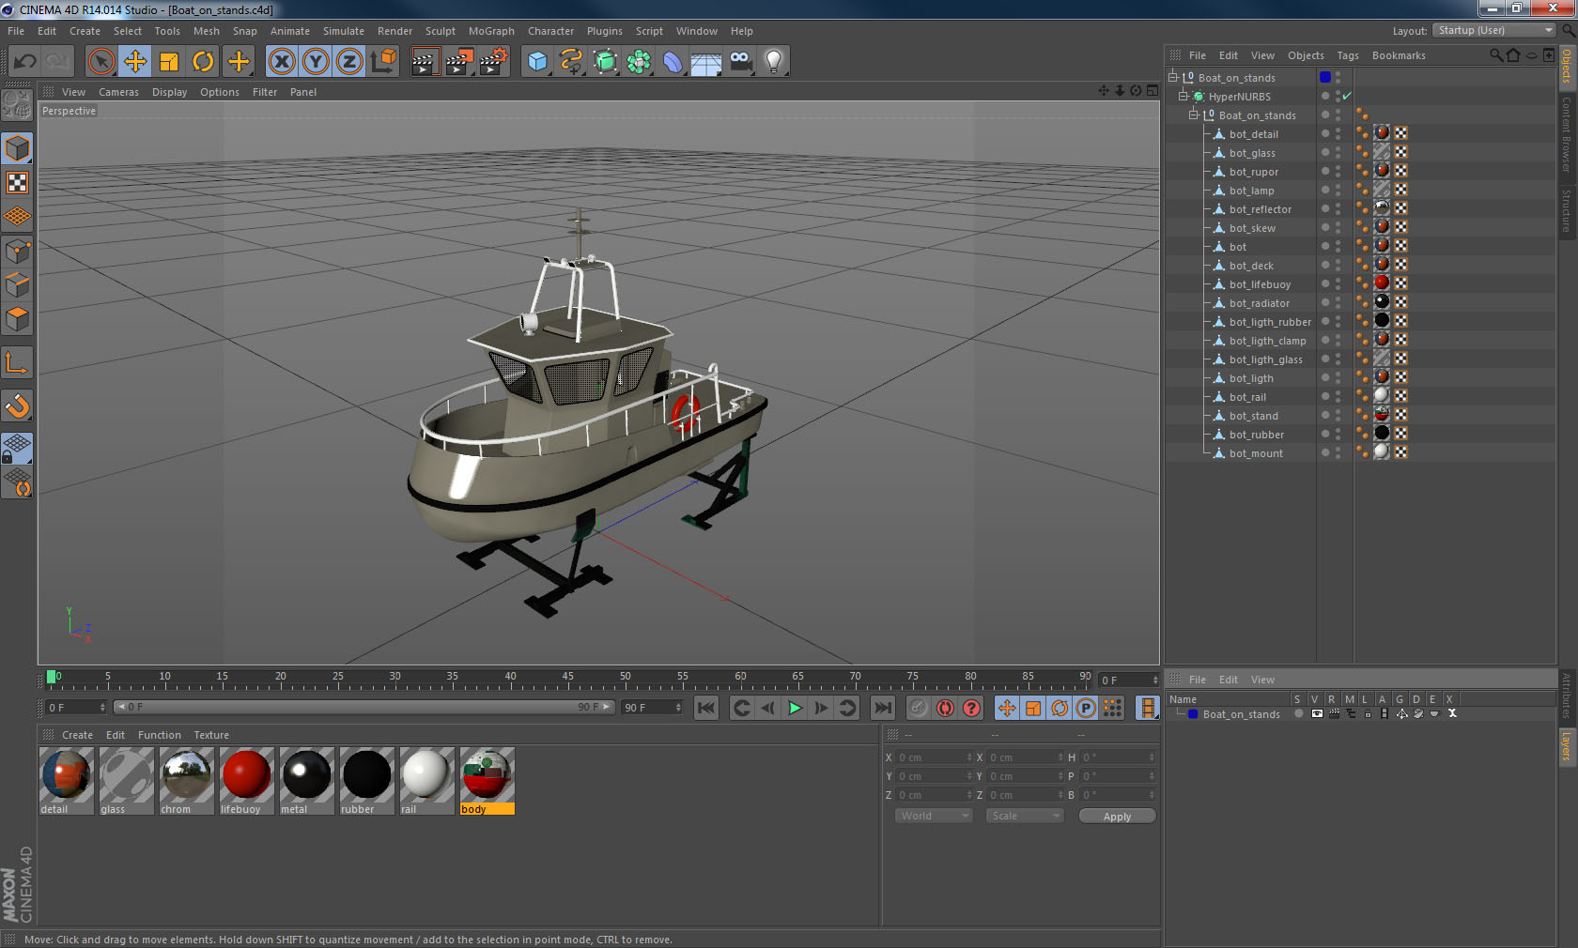
Task: Open the Spline tools icon
Action: pyautogui.click(x=571, y=62)
